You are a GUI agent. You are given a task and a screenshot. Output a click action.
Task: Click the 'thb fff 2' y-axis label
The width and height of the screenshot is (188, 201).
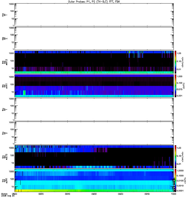[x=5, y=39]
